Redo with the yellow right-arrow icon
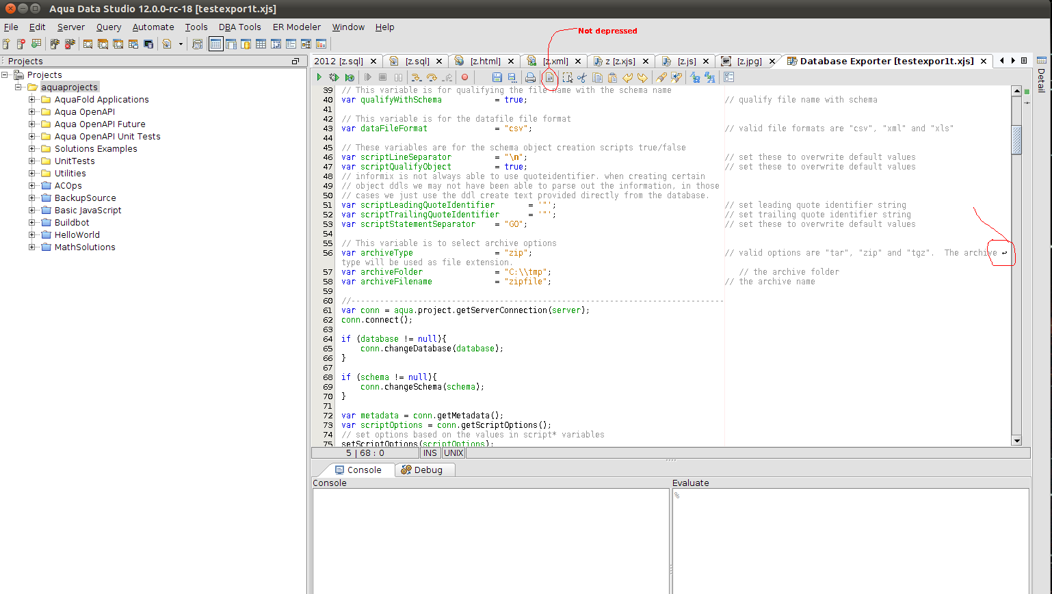The height and width of the screenshot is (594, 1052). point(642,77)
